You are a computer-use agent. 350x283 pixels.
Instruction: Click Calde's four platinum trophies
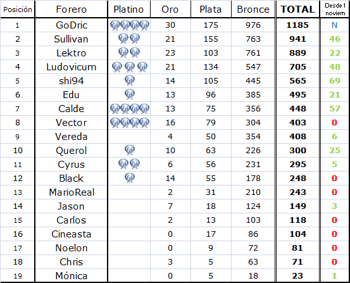130,108
